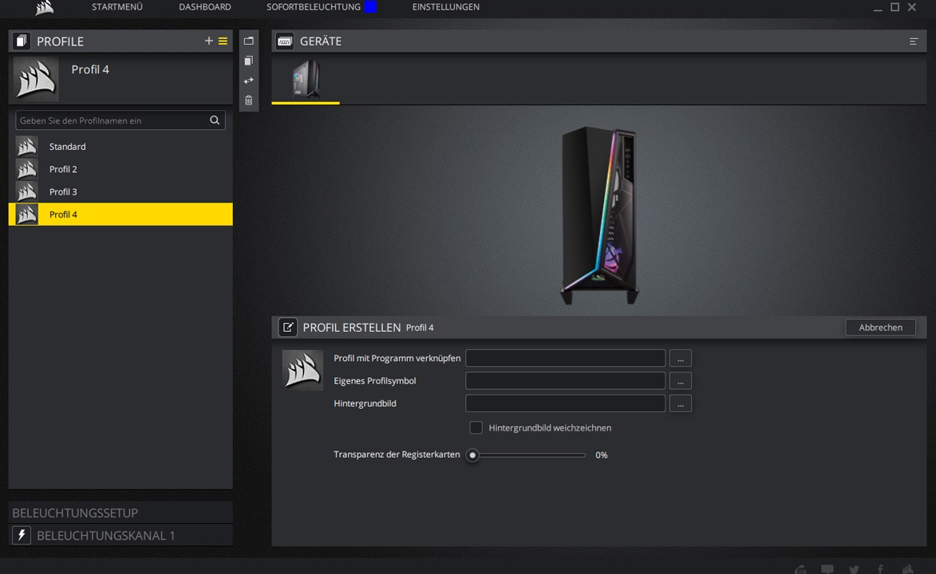Open the Dashboard tab

(x=205, y=7)
